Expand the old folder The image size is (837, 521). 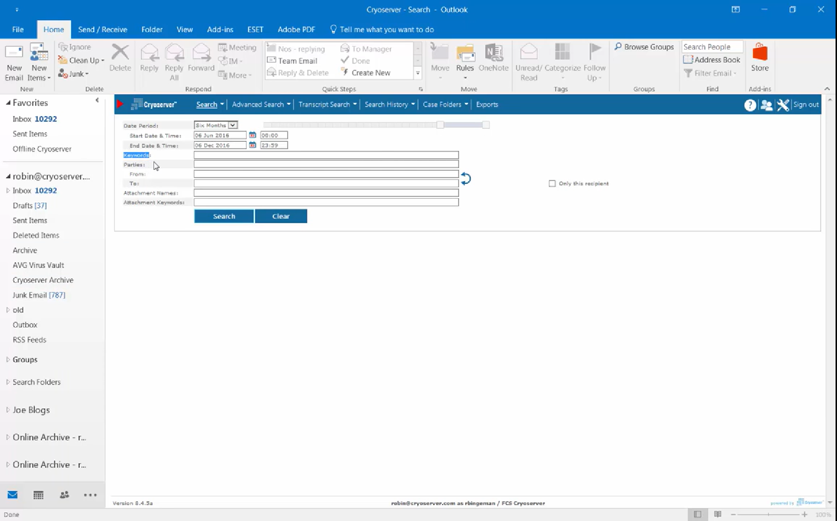8,310
